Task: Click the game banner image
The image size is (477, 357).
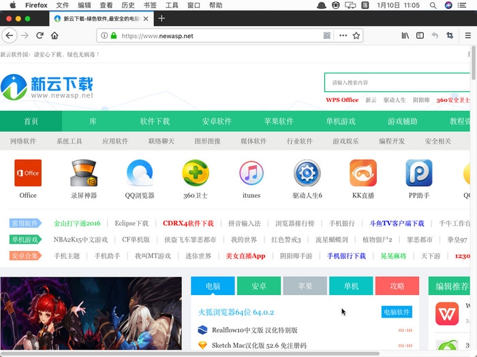Action: (x=91, y=313)
